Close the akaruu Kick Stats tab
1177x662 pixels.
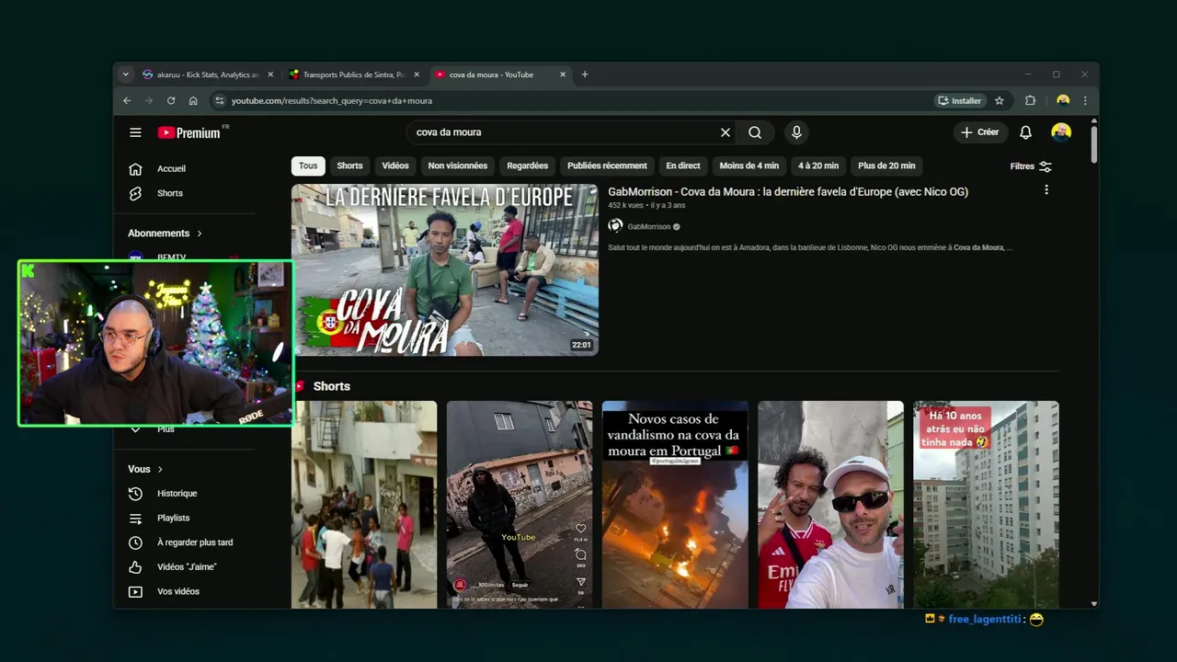click(270, 74)
